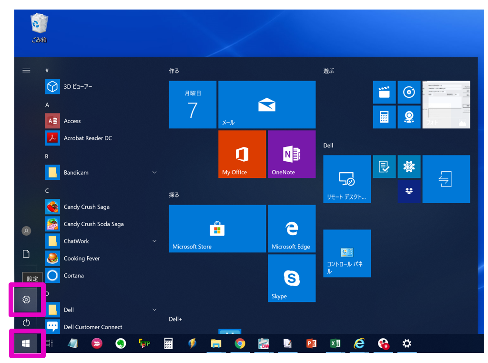Viewport: 488px width, 363px height.
Task: Open PowerPoint from the taskbar
Action: pyautogui.click(x=311, y=343)
